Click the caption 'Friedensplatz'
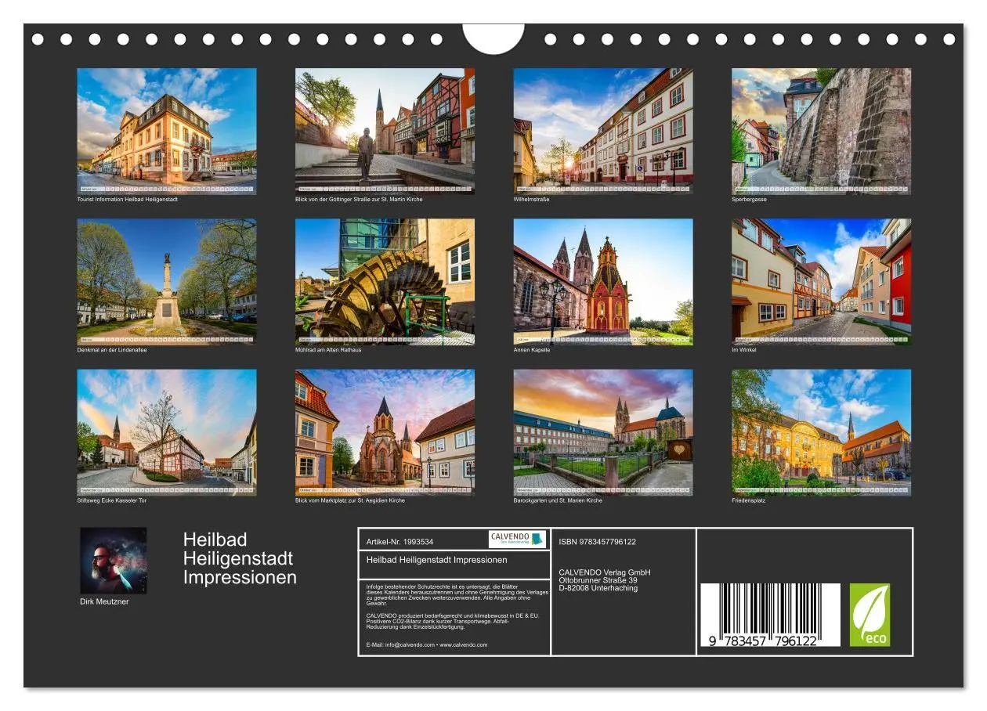This screenshot has width=987, height=711. pyautogui.click(x=749, y=500)
